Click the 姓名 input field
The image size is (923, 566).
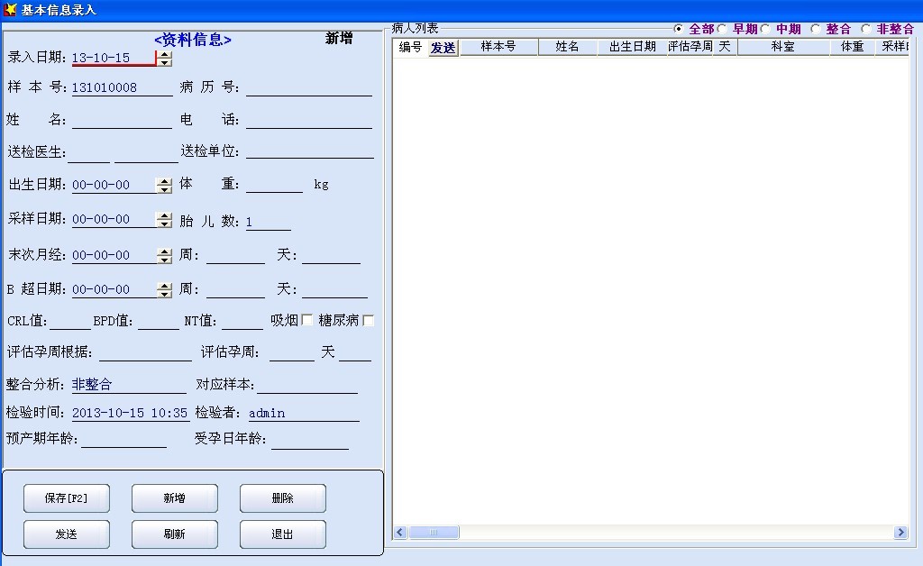[122, 120]
